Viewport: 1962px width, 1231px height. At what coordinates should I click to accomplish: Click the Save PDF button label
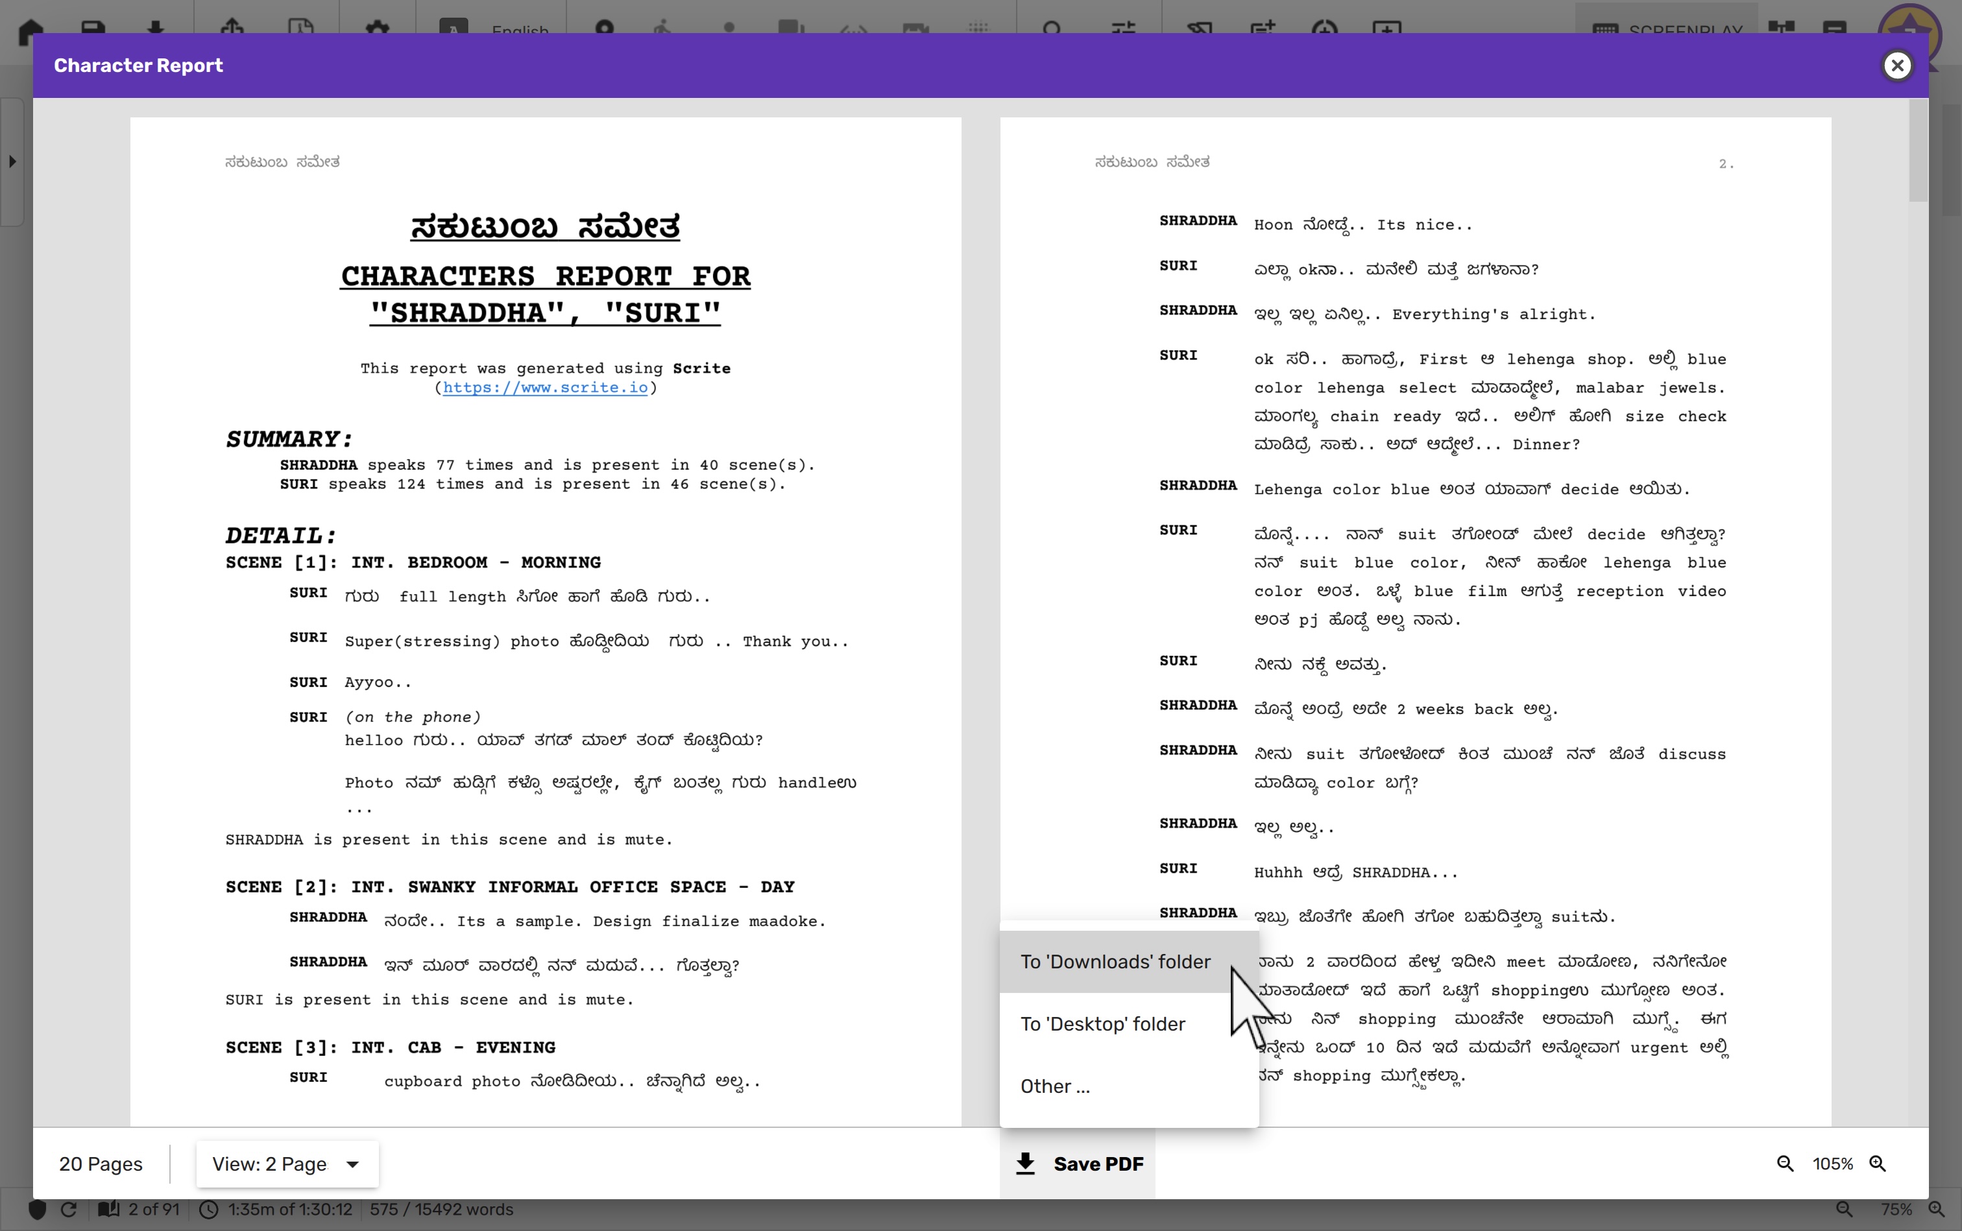(x=1098, y=1164)
